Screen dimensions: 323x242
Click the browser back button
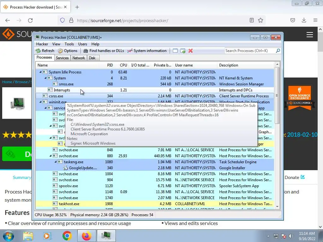(8, 20)
